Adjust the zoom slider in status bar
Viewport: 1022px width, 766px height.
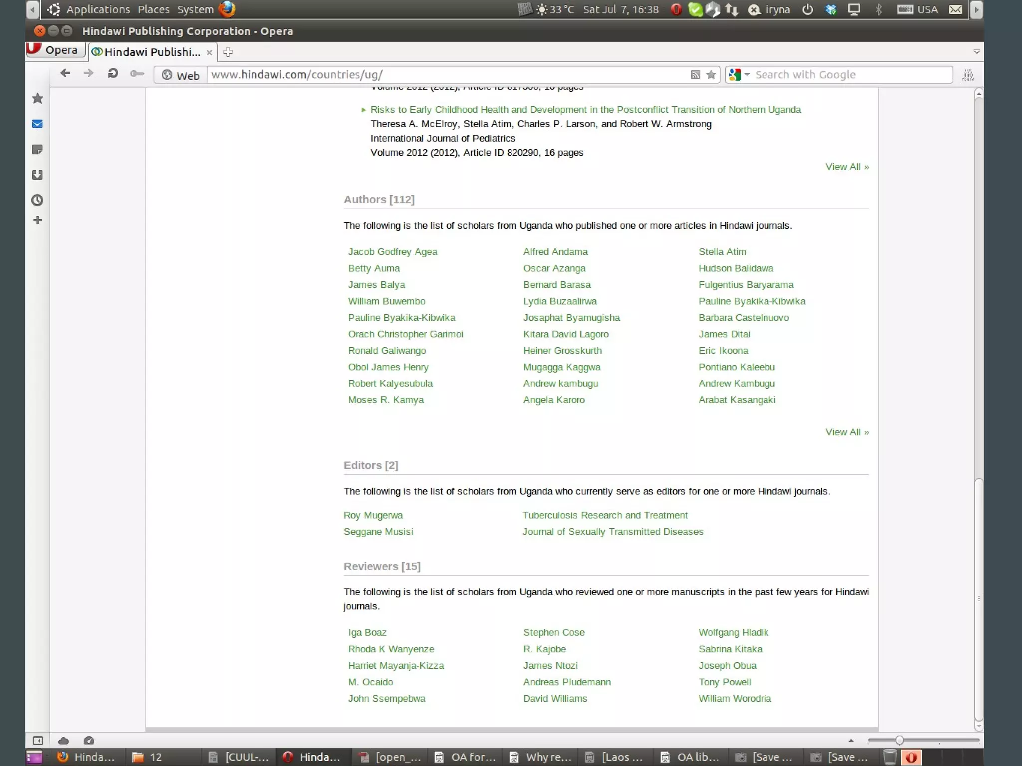click(899, 741)
